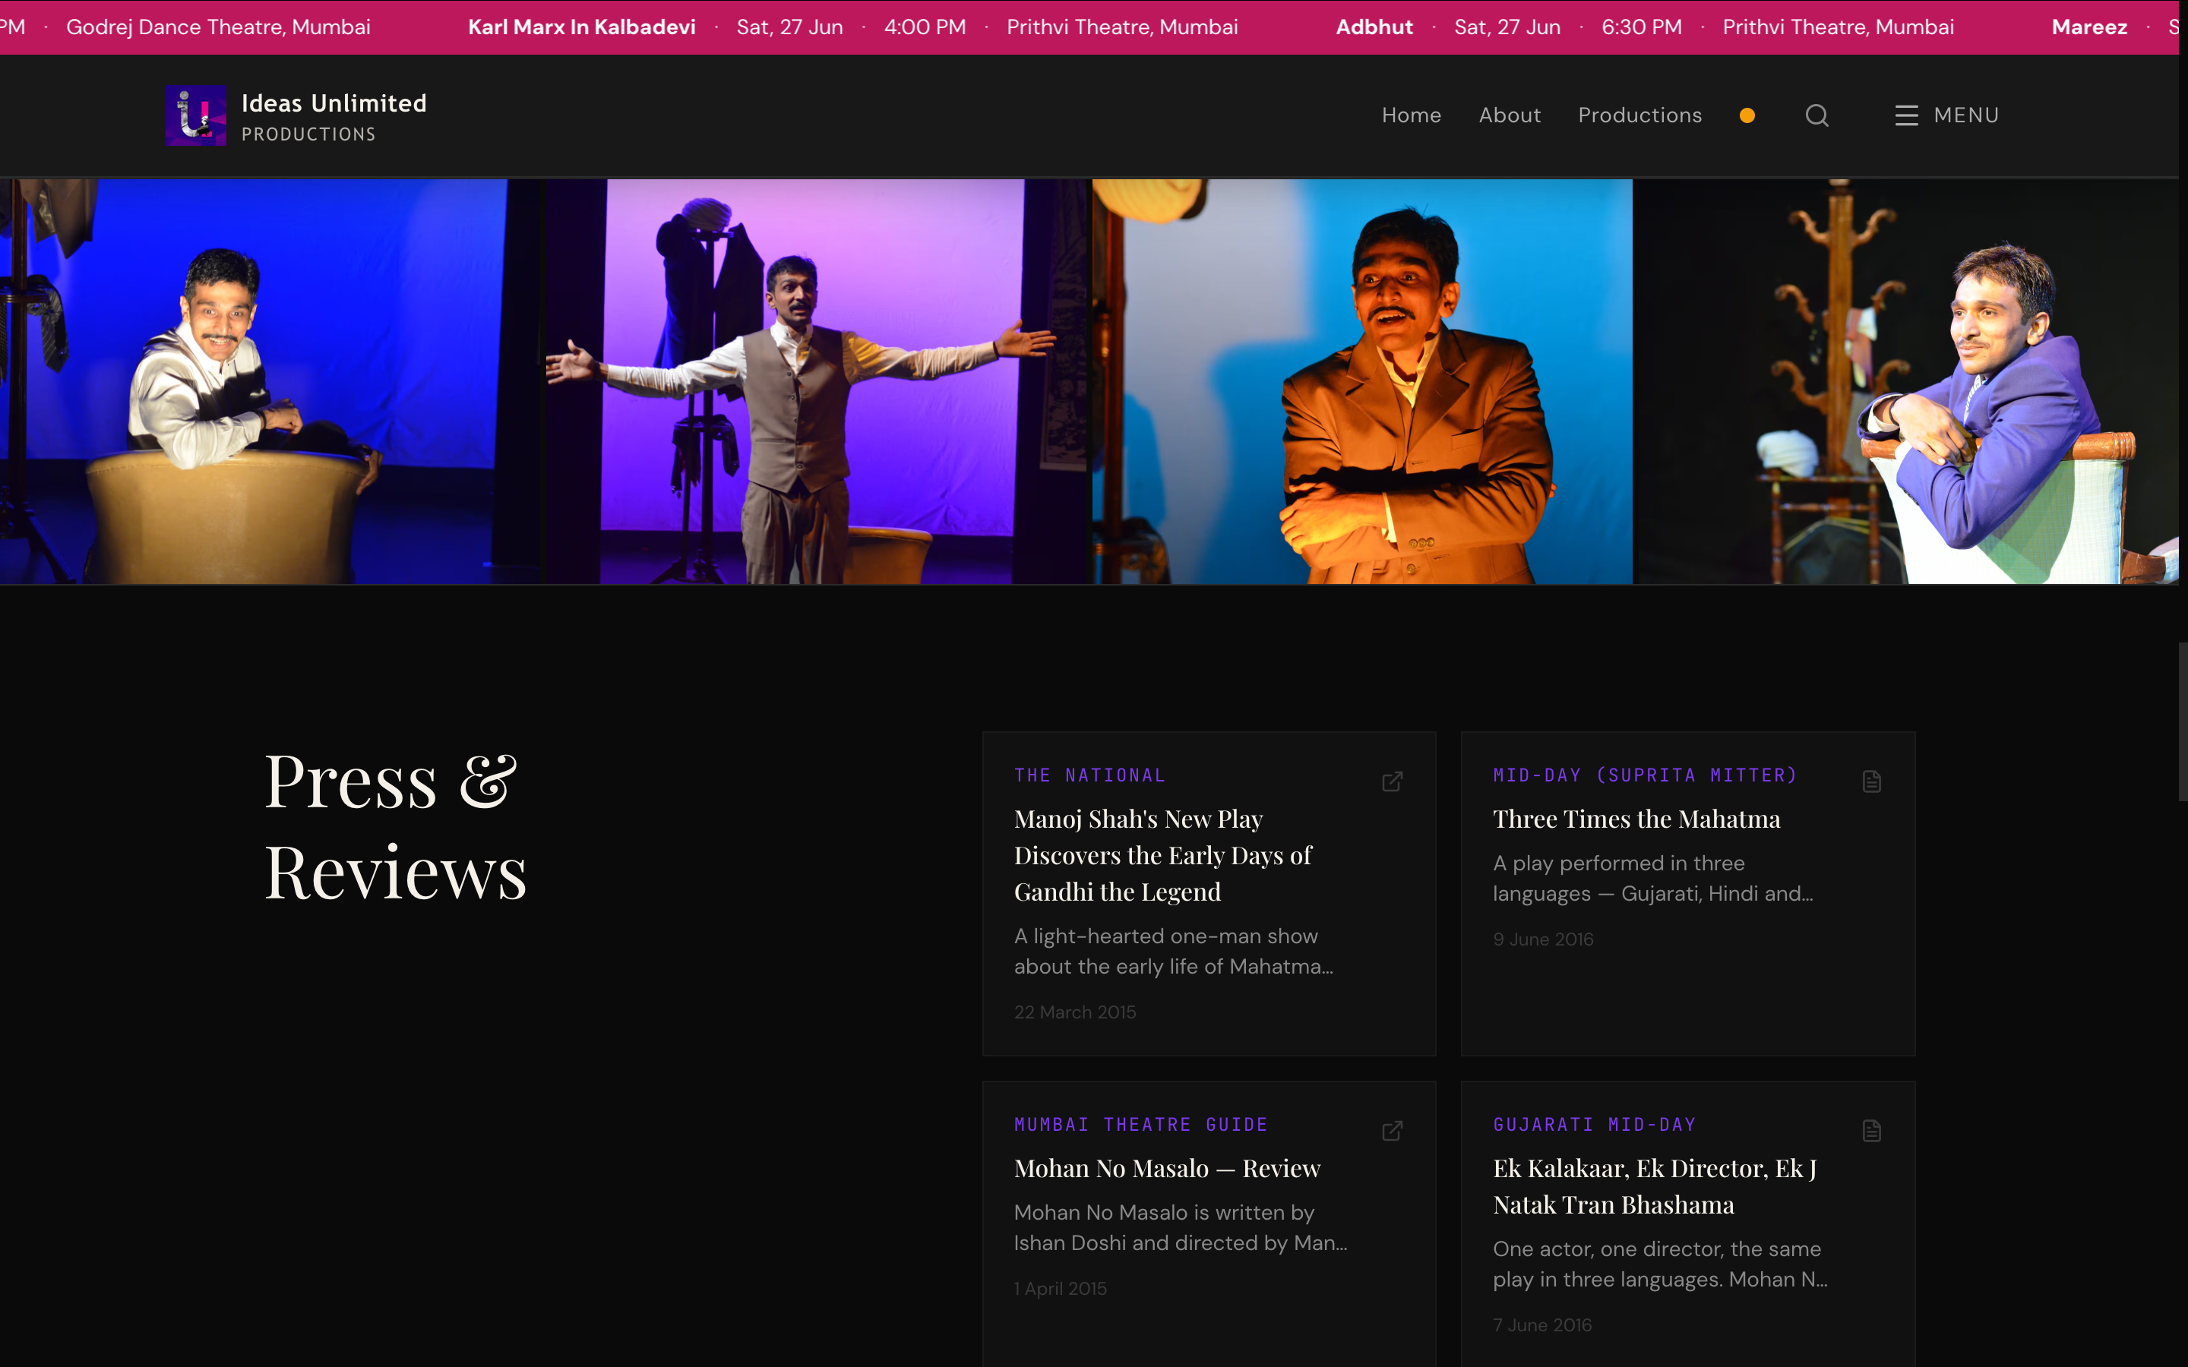This screenshot has width=2188, height=1367.
Task: Open document icon on Gujarati Mid-Day card
Action: coord(1871,1130)
